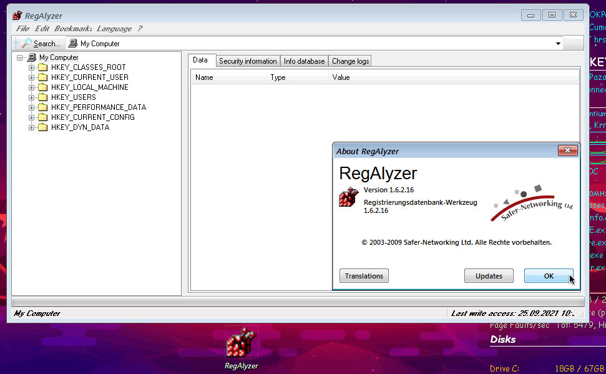Click the Updates button
The width and height of the screenshot is (606, 374).
coord(489,276)
